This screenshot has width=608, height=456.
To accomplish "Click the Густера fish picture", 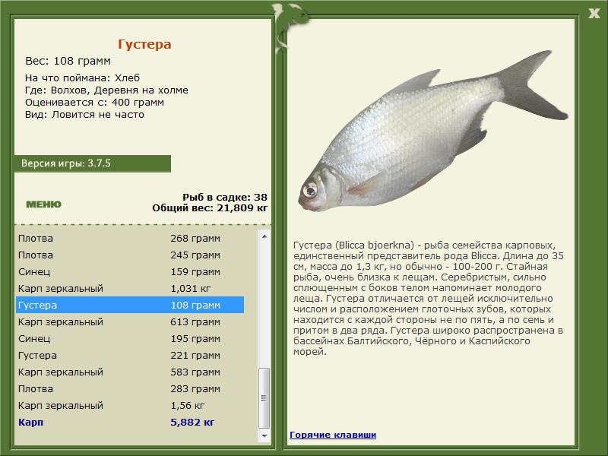I will [x=432, y=131].
